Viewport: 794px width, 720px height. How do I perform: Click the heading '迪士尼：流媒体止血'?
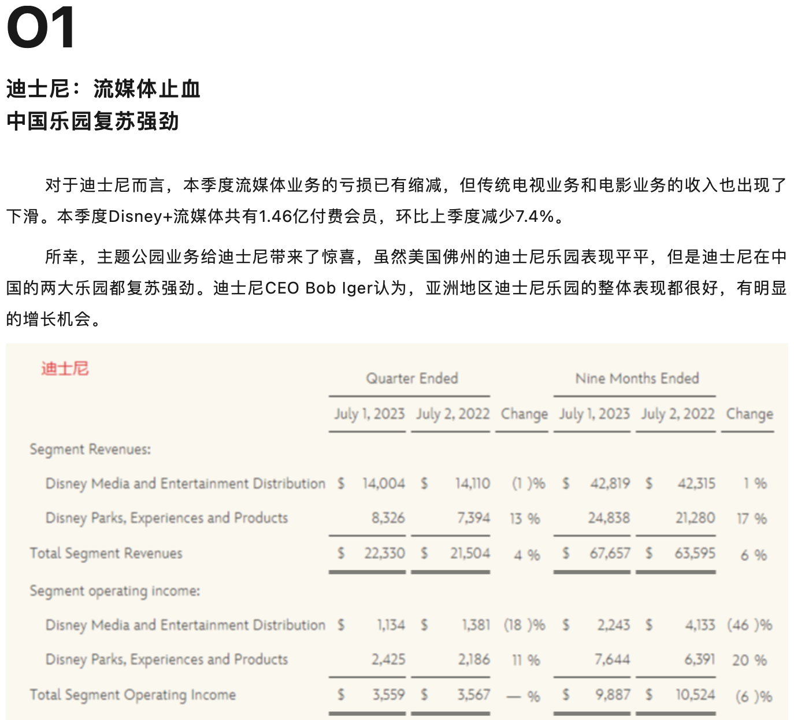pos(103,89)
